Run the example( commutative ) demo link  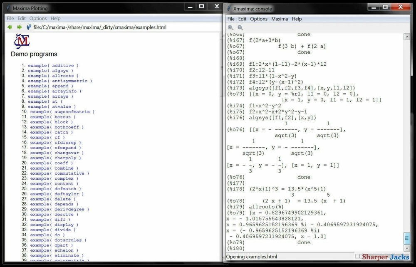coord(59,173)
